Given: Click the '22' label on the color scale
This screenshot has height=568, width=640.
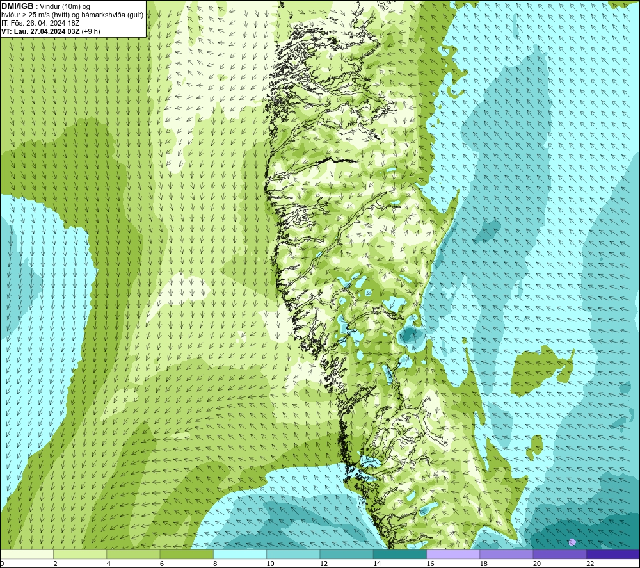Looking at the screenshot, I should click(x=590, y=564).
